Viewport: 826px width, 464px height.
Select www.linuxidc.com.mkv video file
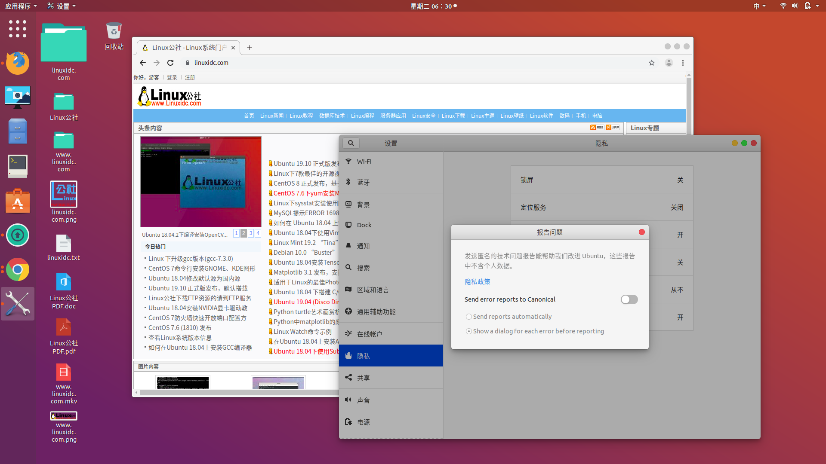(64, 384)
